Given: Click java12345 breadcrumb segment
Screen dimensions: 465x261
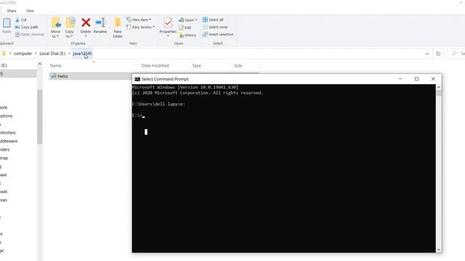Looking at the screenshot, I should (x=82, y=54).
